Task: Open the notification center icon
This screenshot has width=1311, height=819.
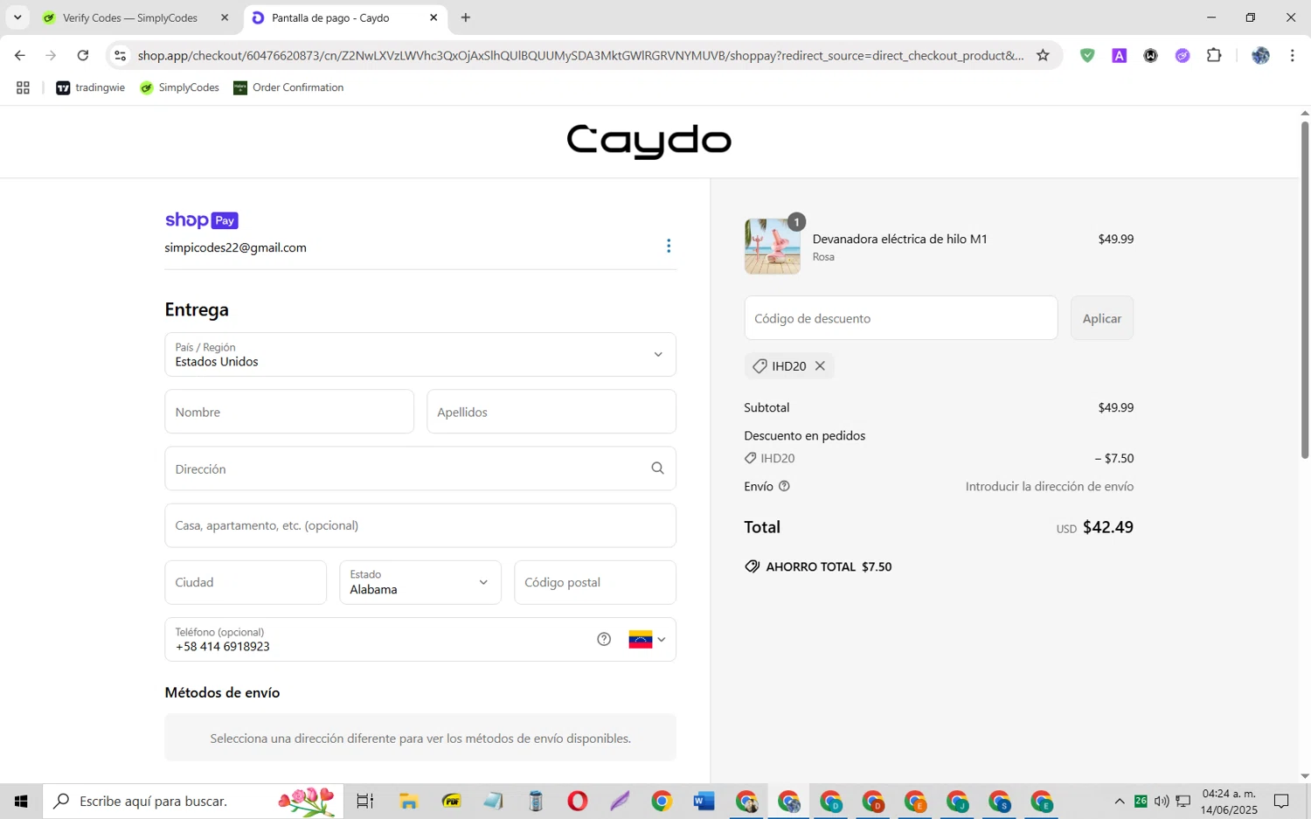Action: pyautogui.click(x=1281, y=801)
